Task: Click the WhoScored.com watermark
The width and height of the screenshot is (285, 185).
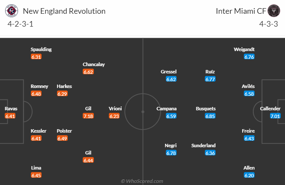Action: [142, 181]
